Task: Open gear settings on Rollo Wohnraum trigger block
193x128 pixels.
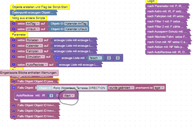Action: click(14, 87)
